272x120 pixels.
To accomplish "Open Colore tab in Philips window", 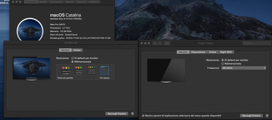I will tap(213, 52).
